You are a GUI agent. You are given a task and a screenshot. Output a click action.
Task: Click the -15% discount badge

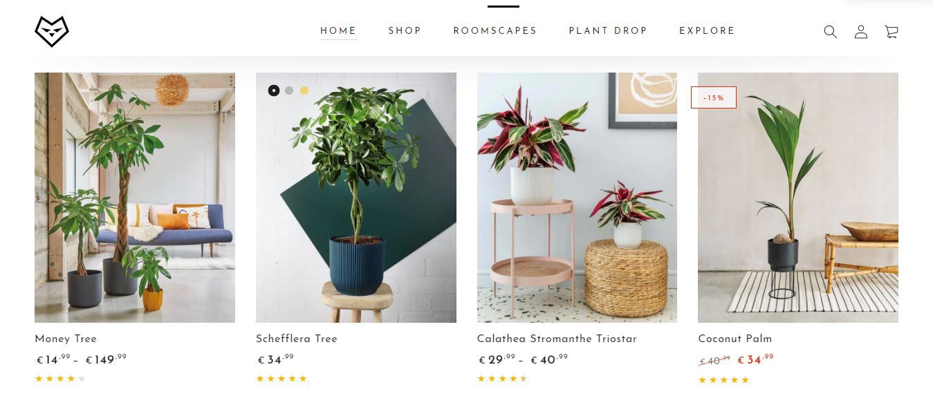pos(714,97)
